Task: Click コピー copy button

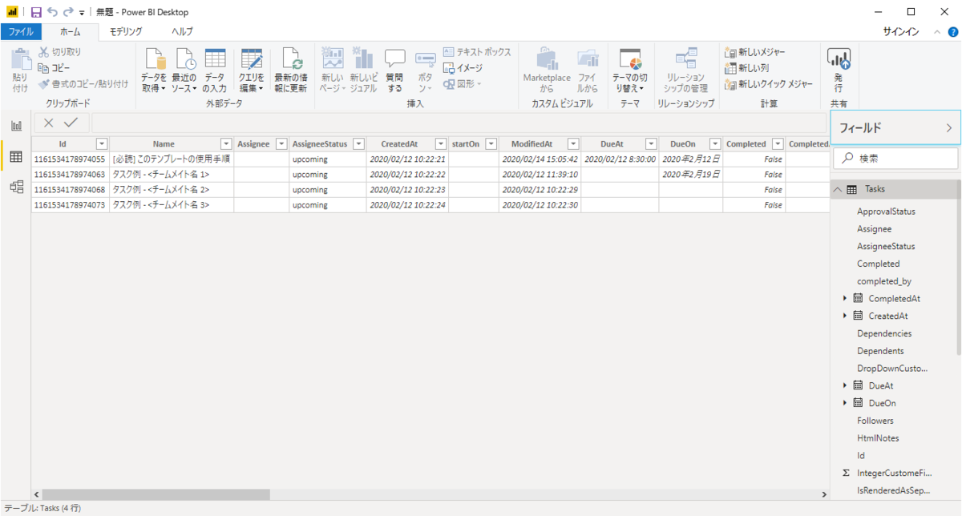Action: tap(55, 67)
